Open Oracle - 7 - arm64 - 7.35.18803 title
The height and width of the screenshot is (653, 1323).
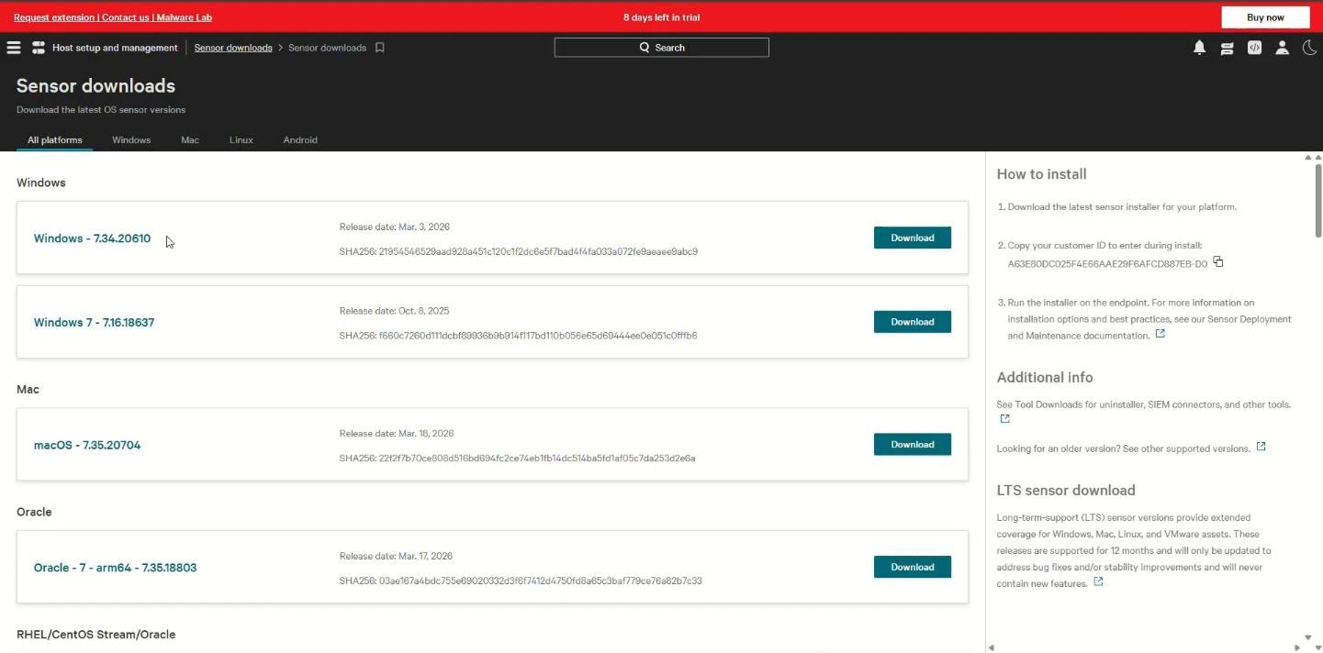pyautogui.click(x=115, y=568)
